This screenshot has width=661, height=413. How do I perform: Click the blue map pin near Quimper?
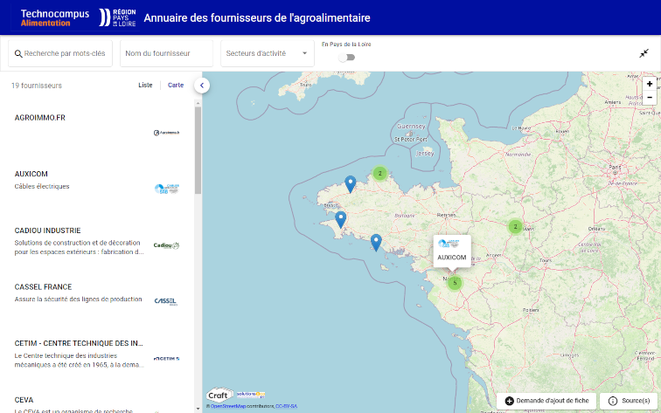(x=341, y=220)
